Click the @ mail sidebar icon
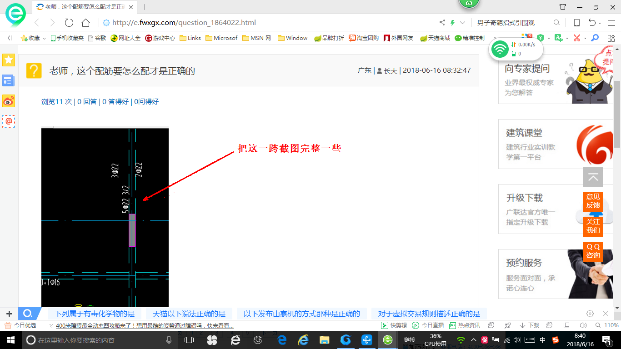Viewport: 621px width, 349px height. [x=9, y=121]
